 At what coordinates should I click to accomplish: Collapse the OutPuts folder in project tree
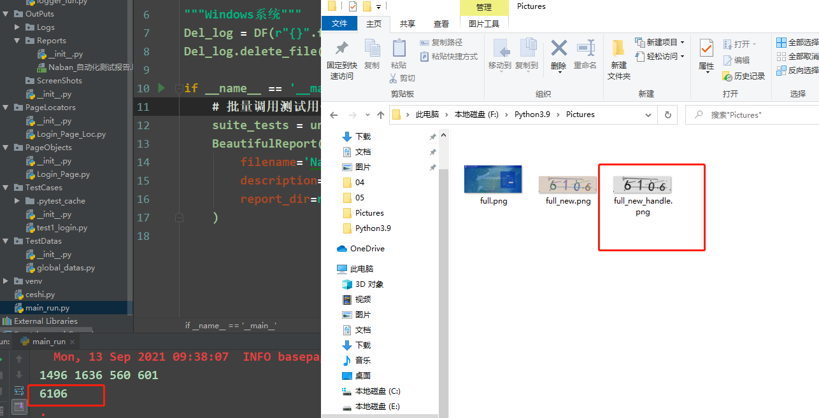(x=6, y=13)
